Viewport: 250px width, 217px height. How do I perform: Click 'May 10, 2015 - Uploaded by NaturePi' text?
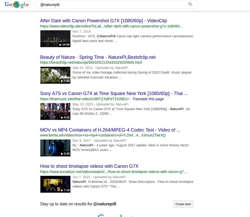click(100, 104)
